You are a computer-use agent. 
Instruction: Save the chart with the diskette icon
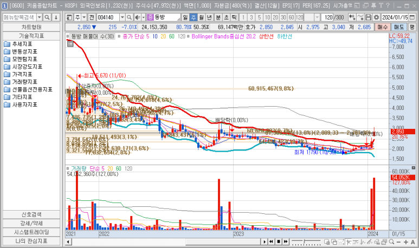coord(368,18)
